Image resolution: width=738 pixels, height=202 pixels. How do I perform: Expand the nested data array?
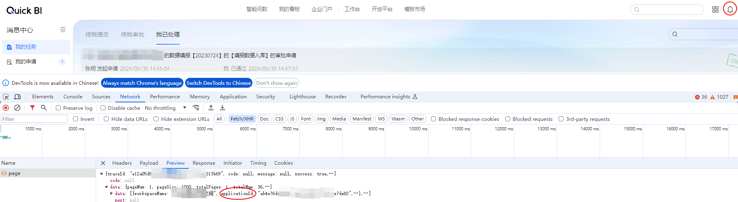111,193
